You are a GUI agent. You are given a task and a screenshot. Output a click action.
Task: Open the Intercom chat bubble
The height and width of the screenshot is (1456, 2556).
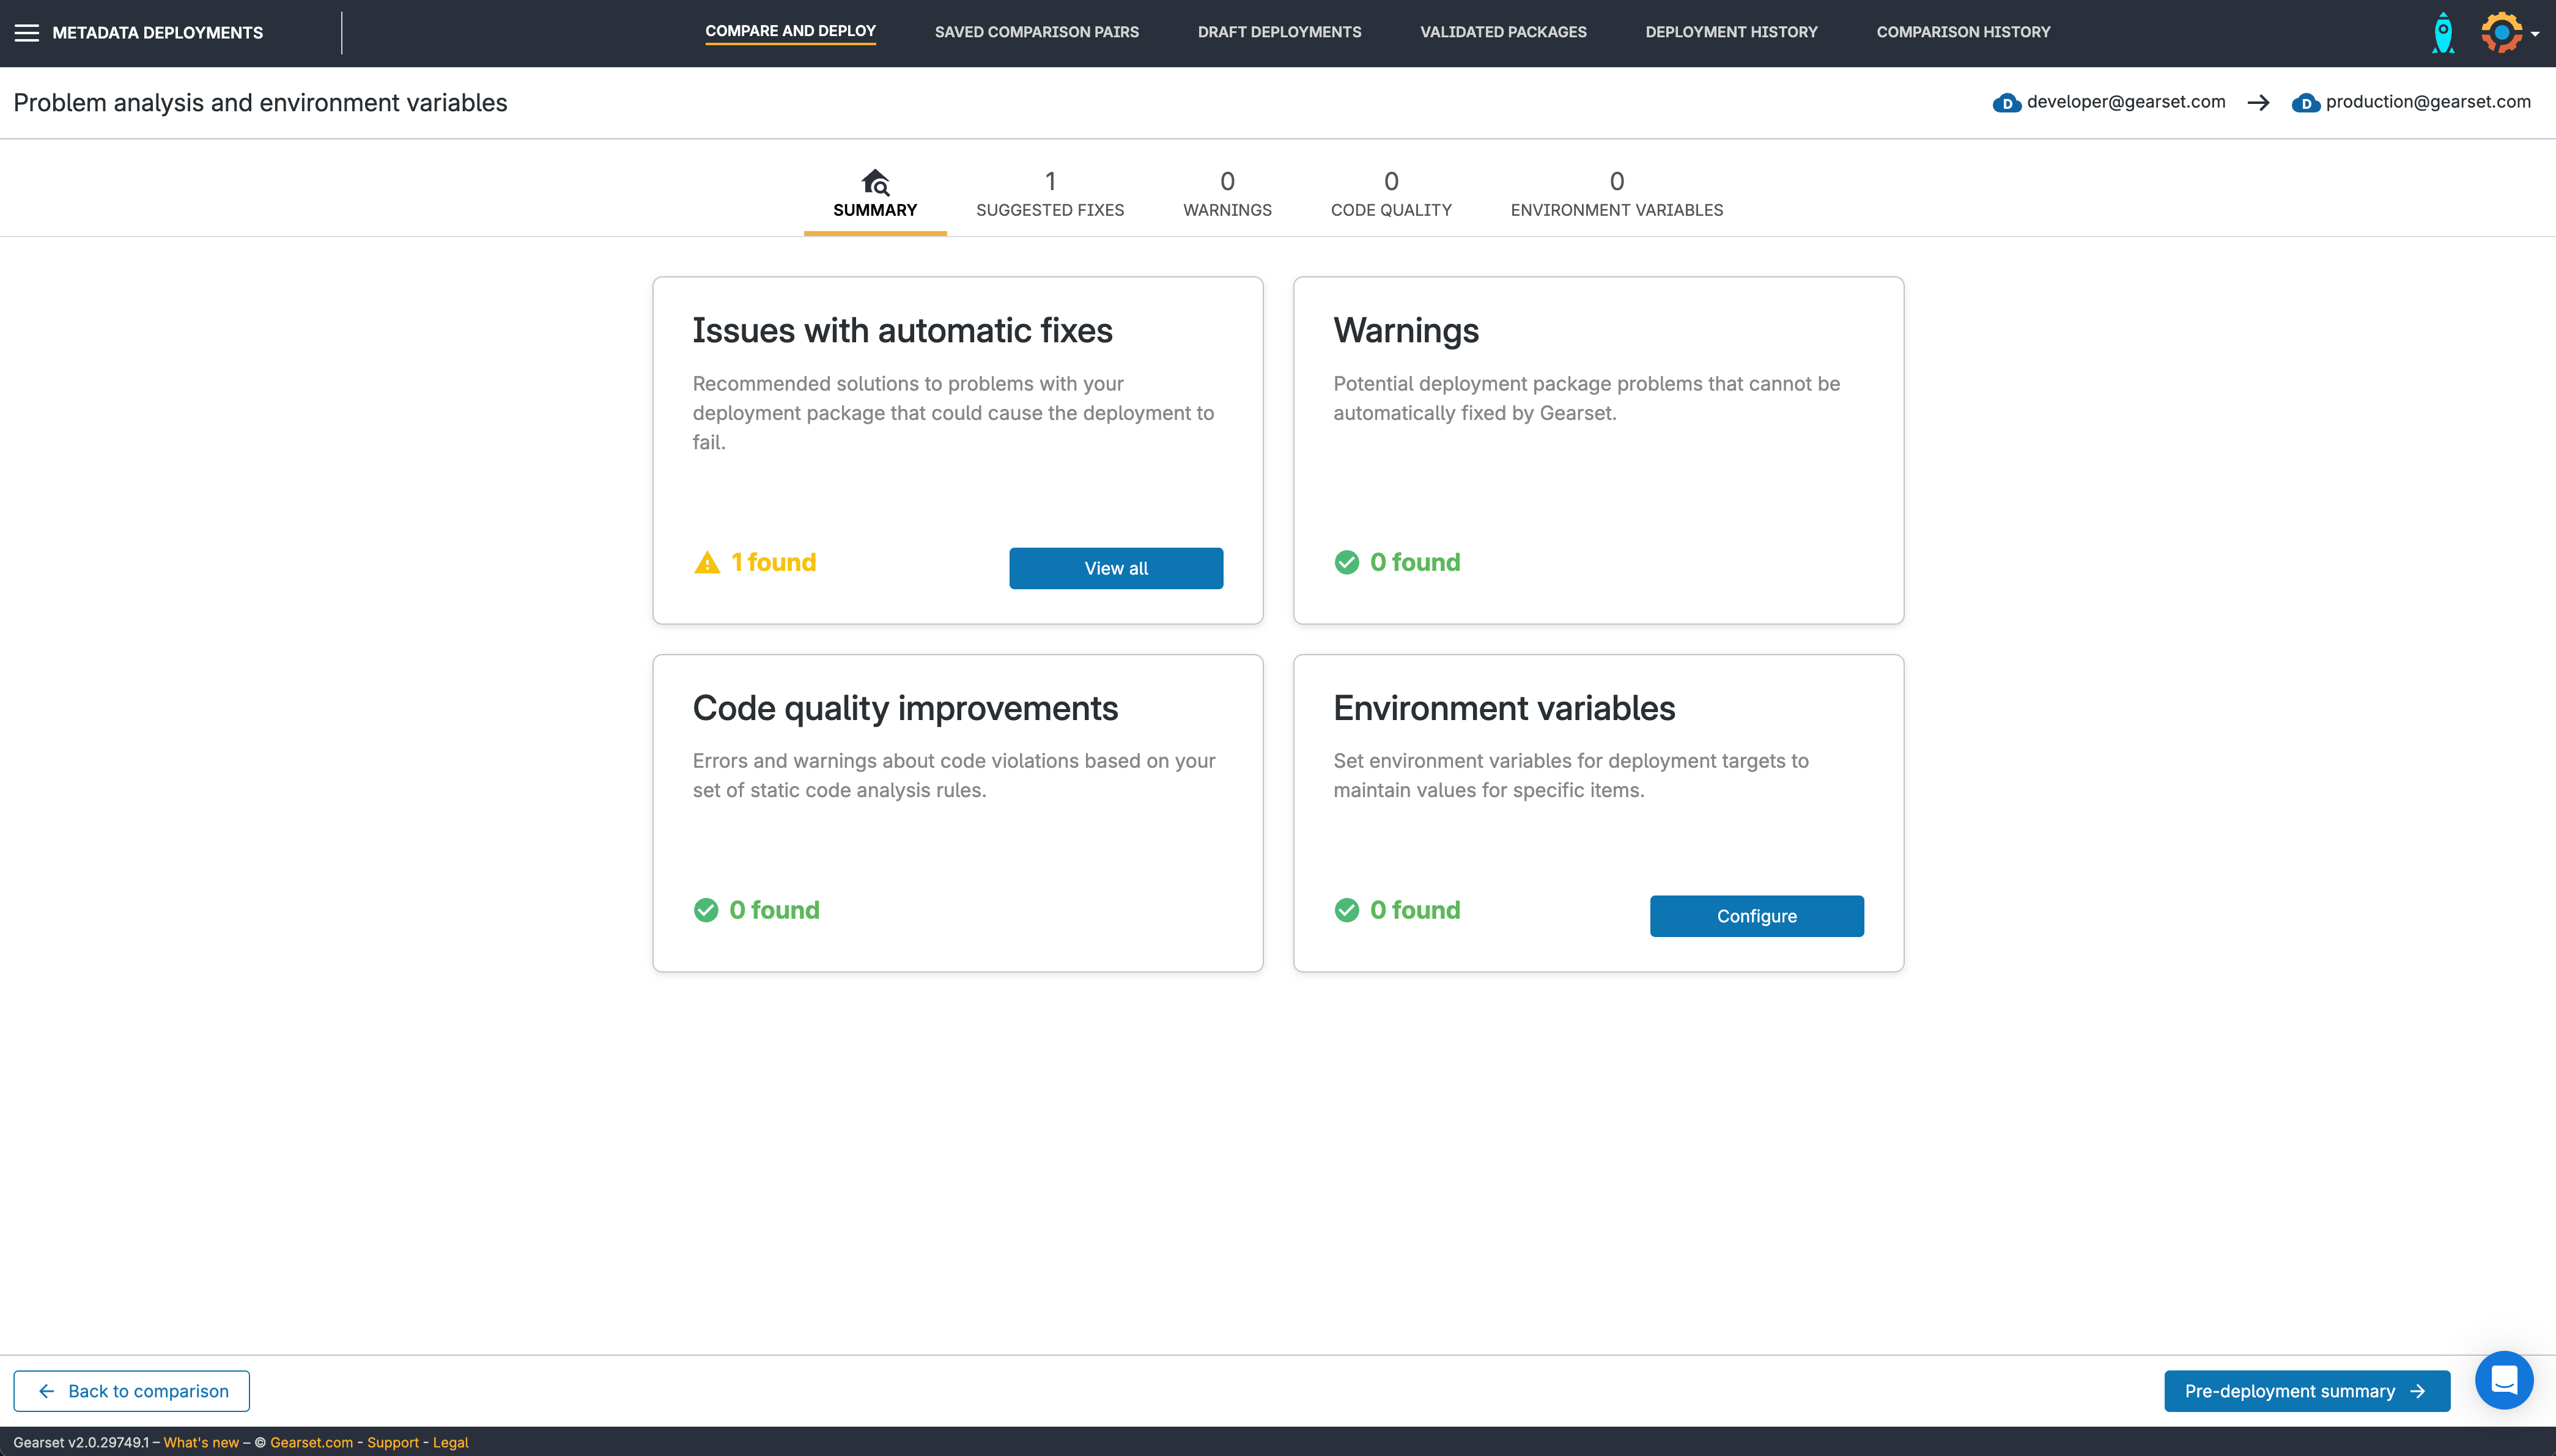tap(2503, 1379)
